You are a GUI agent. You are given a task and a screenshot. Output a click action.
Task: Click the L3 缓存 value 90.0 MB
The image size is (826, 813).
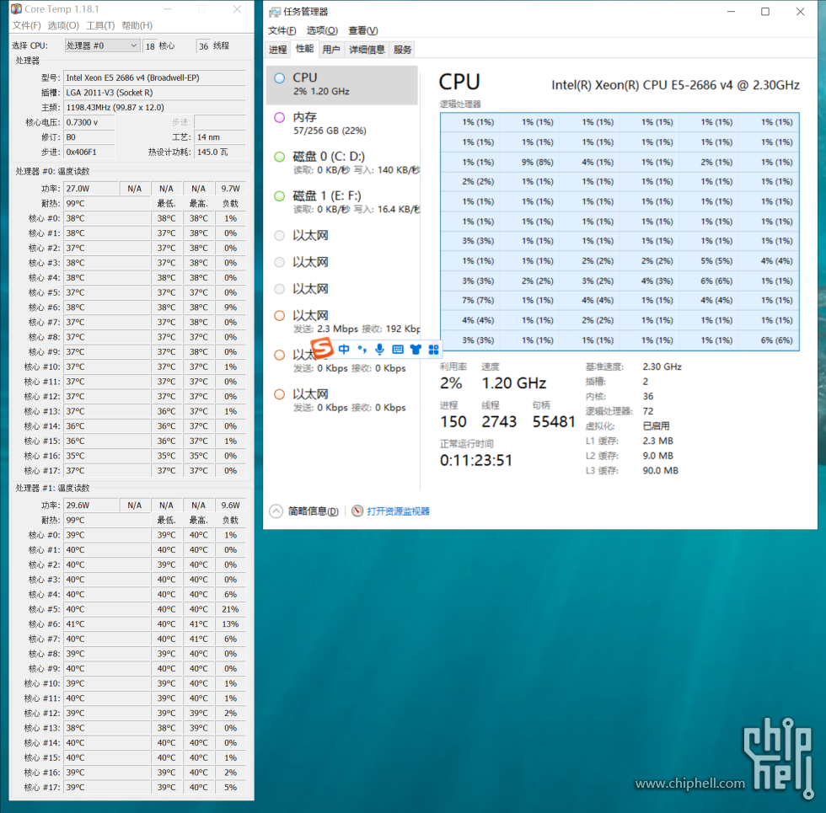click(660, 470)
